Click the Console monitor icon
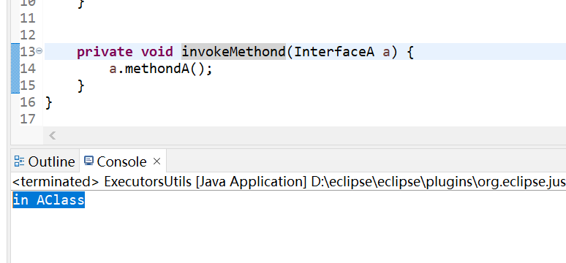The height and width of the screenshot is (263, 566). (88, 161)
